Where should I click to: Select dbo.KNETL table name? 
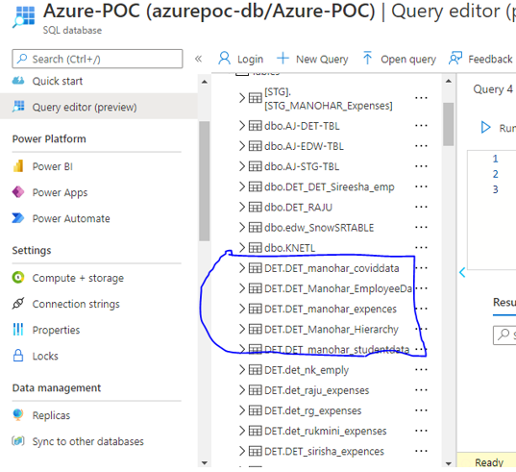point(289,248)
